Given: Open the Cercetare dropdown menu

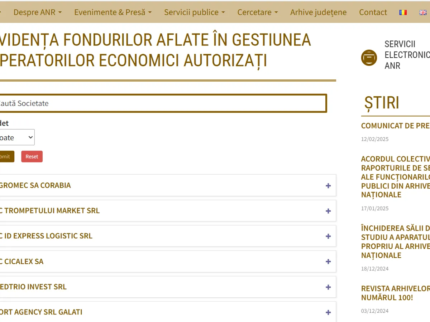Looking at the screenshot, I should pyautogui.click(x=257, y=12).
